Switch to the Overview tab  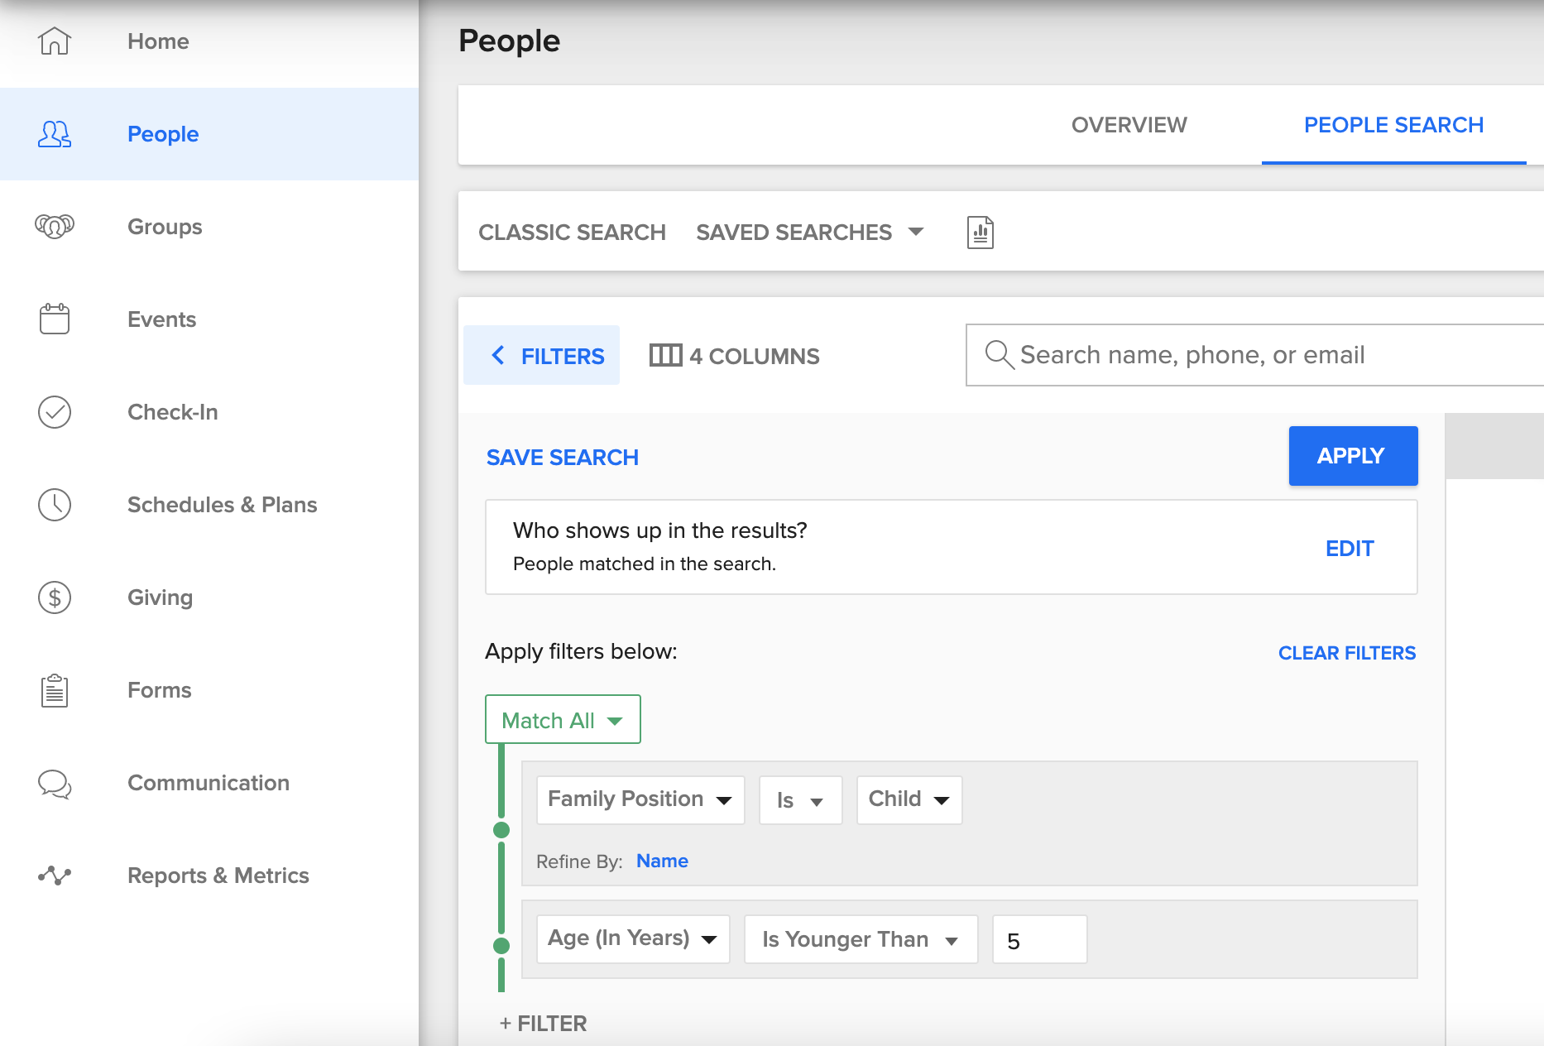pos(1129,125)
